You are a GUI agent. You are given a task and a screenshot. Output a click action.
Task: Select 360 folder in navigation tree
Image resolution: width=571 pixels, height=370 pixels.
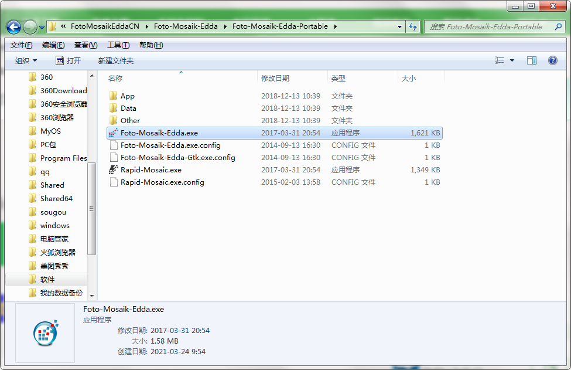(x=40, y=77)
